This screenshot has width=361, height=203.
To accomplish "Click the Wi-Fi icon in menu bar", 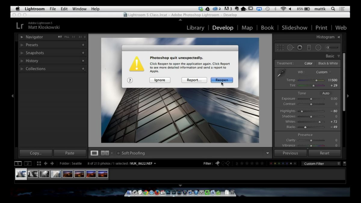I will click(x=283, y=9).
